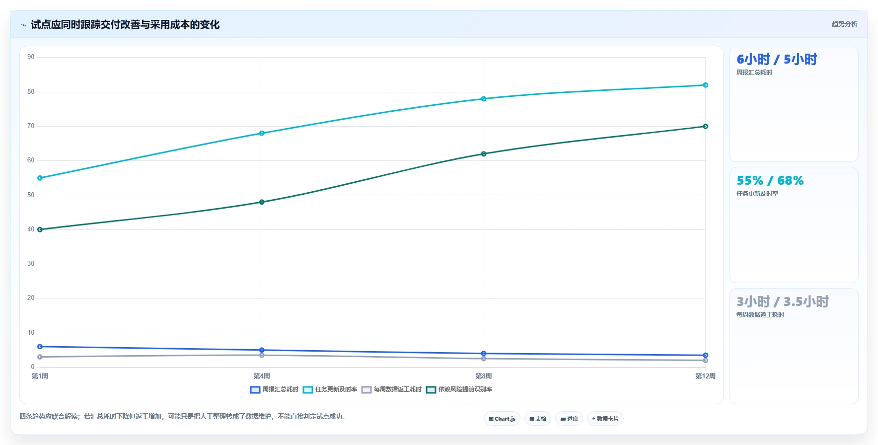Click the blue 周报汇总耗时 point at 第8周
The width and height of the screenshot is (878, 445).
click(484, 354)
